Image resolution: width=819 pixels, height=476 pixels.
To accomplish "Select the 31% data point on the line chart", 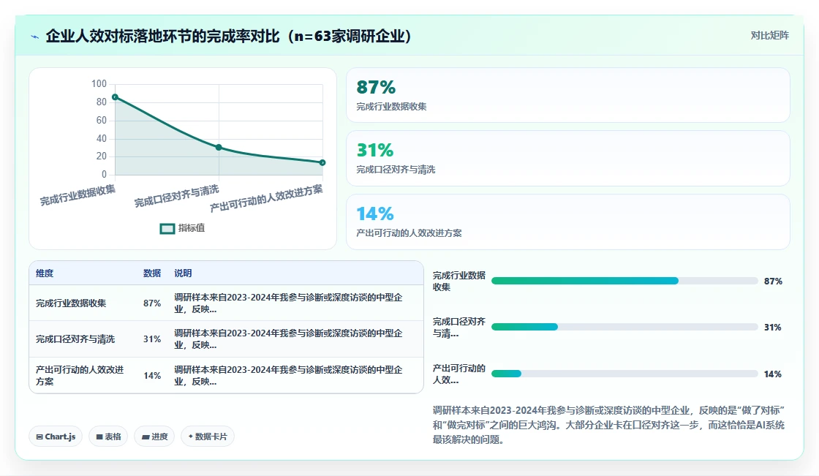I will coord(219,148).
